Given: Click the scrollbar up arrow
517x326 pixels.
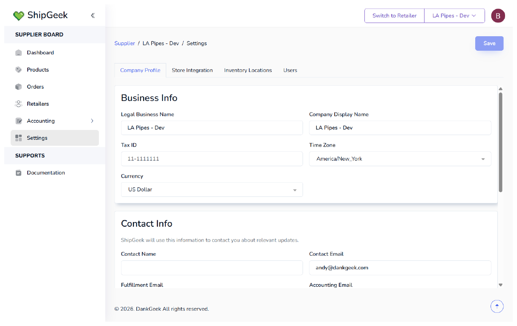Looking at the screenshot, I should pyautogui.click(x=500, y=89).
